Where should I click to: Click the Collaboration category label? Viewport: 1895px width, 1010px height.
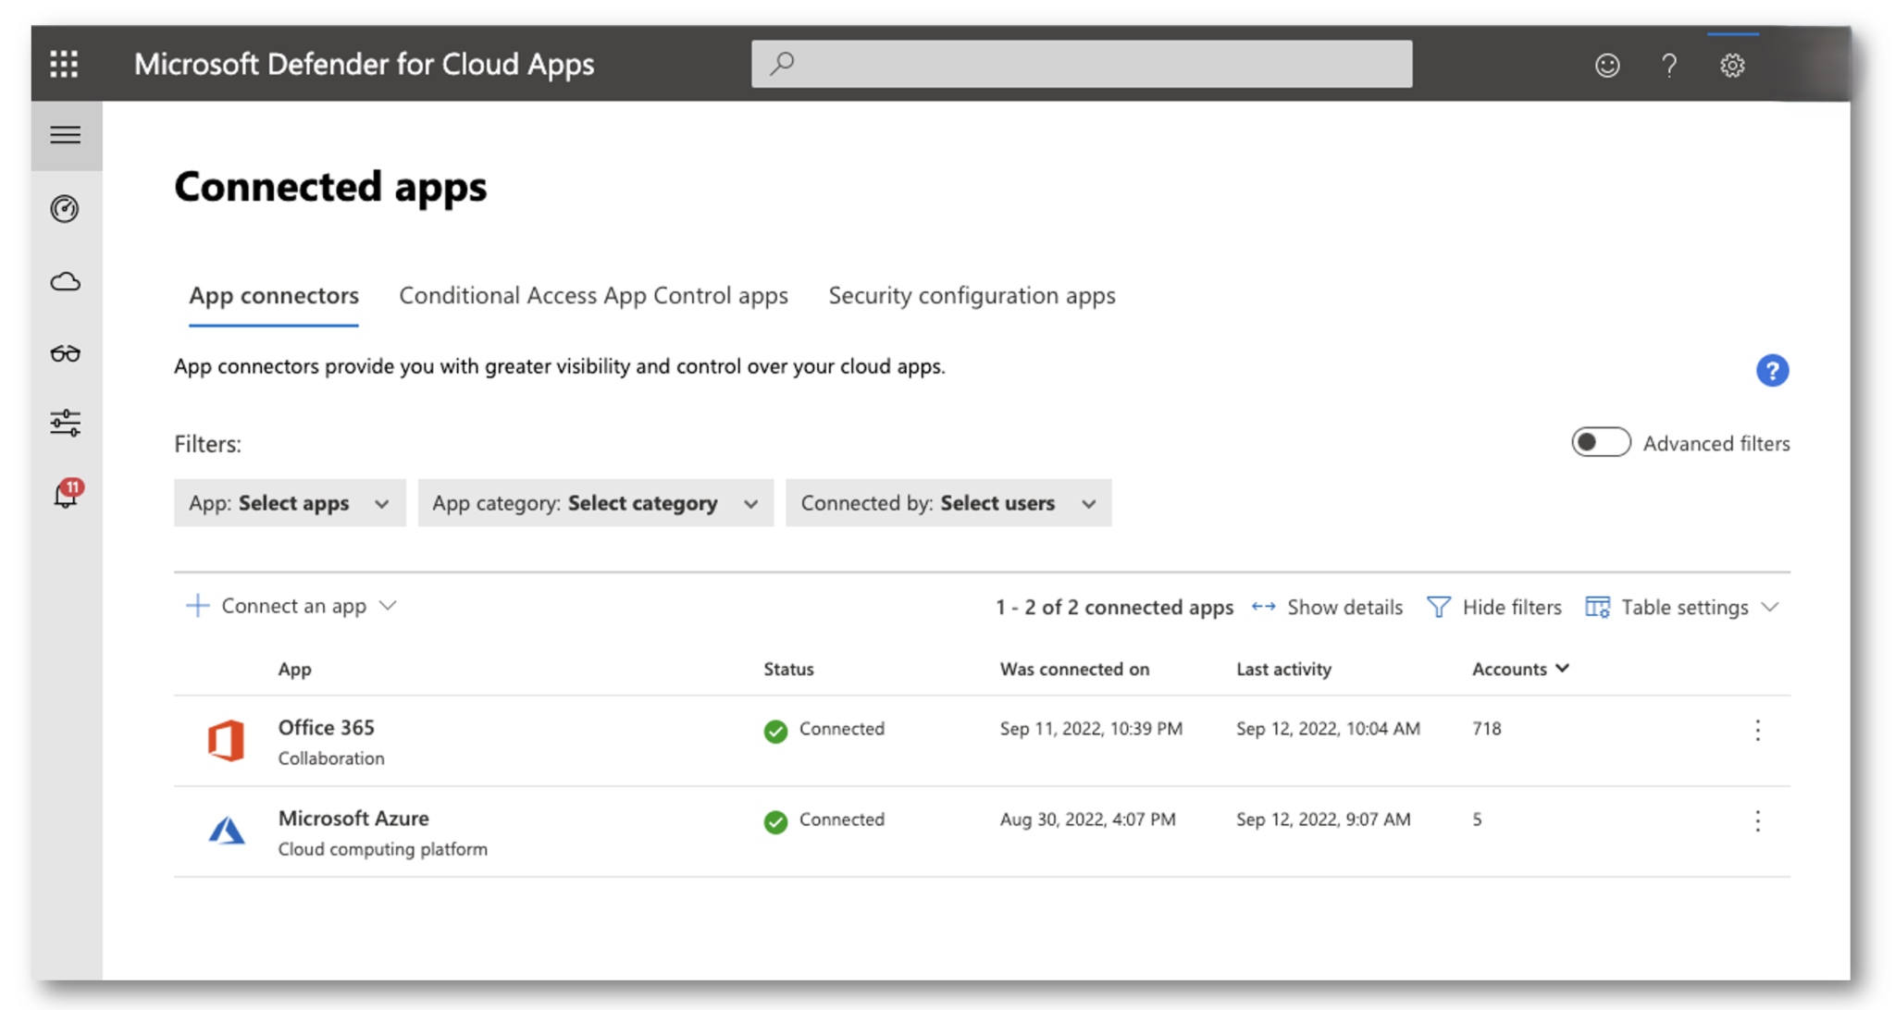(331, 758)
